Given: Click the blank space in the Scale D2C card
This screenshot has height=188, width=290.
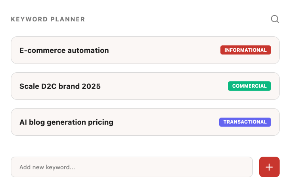Looking at the screenshot, I should pos(164,86).
